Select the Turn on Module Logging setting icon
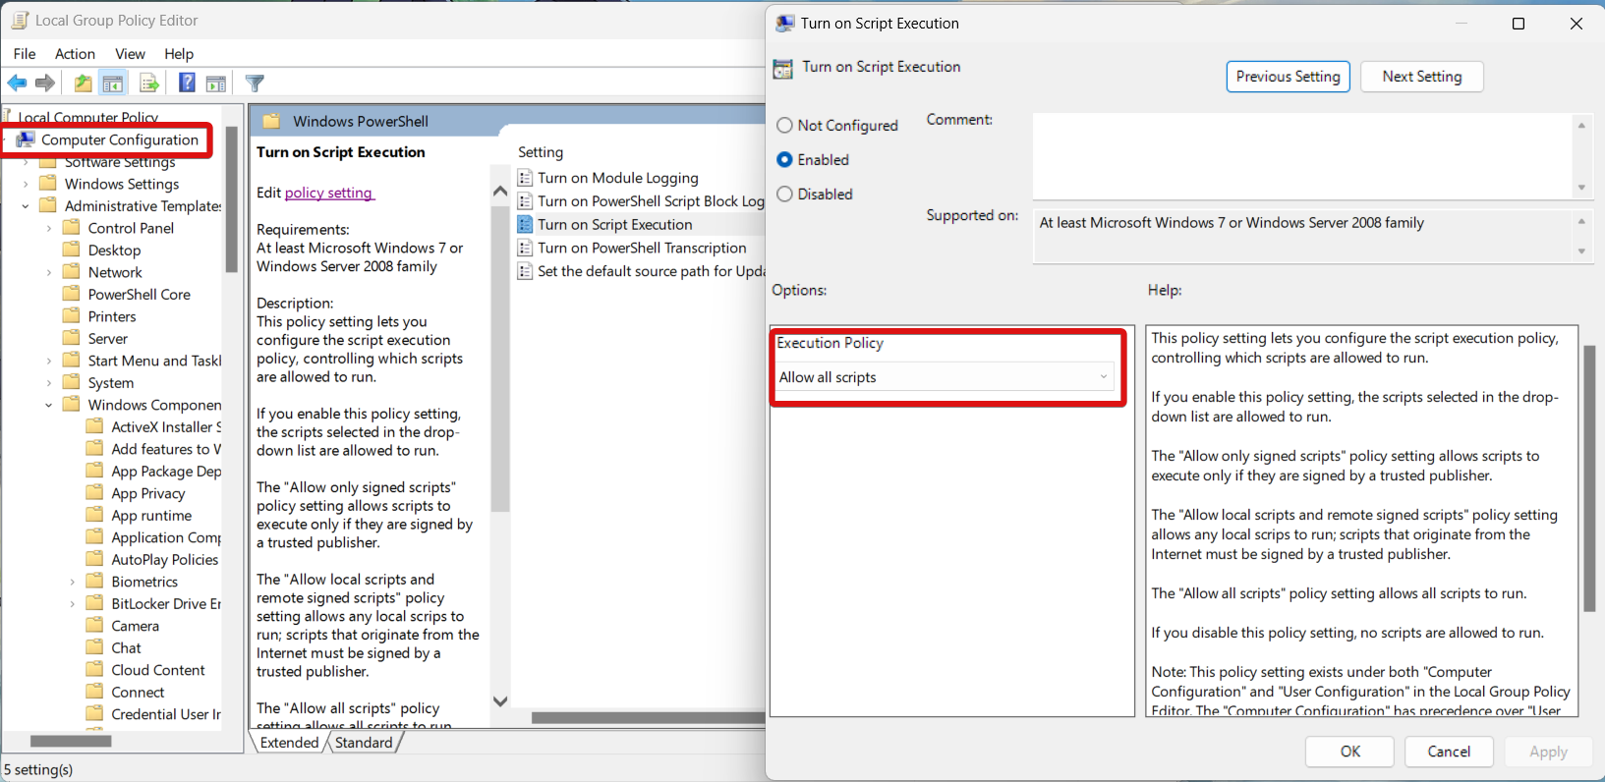 pyautogui.click(x=526, y=178)
